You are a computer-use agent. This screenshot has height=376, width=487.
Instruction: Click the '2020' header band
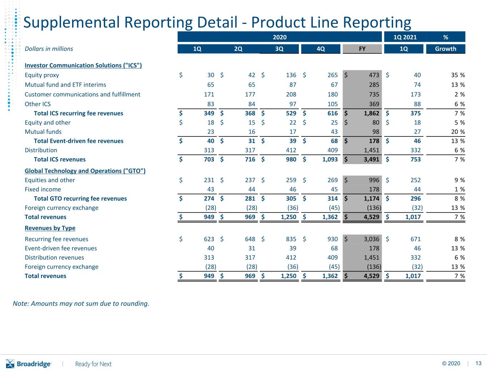click(280, 37)
